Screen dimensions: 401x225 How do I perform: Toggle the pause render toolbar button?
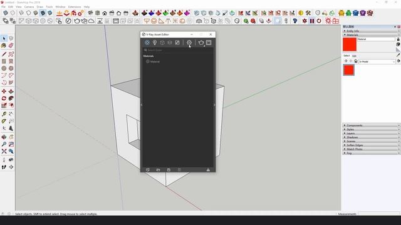(312, 21)
